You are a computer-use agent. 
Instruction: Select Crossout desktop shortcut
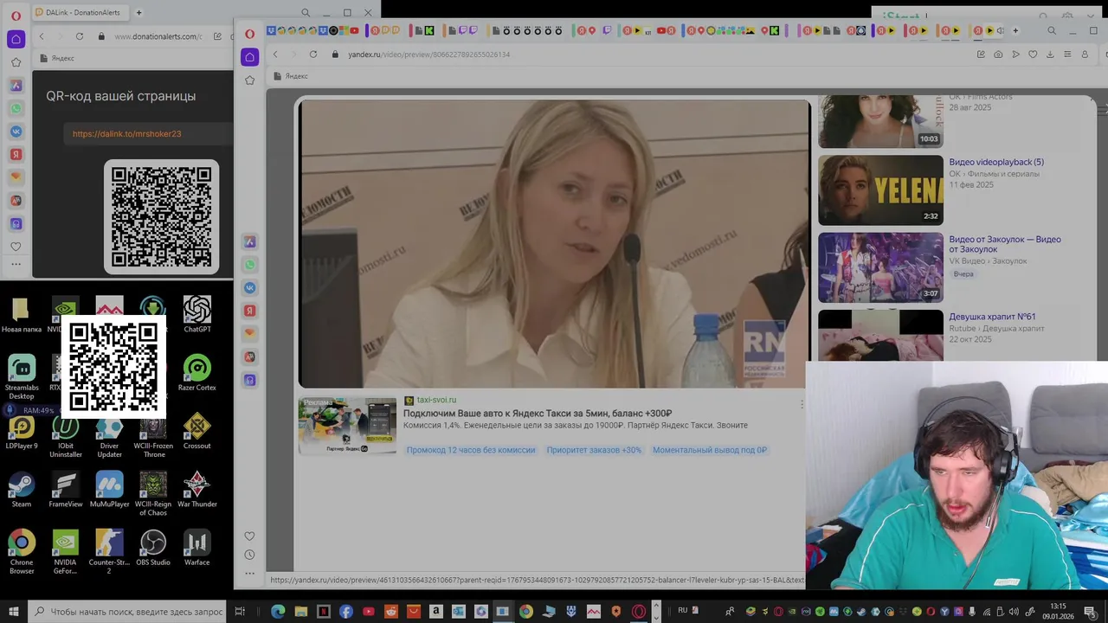point(197,431)
